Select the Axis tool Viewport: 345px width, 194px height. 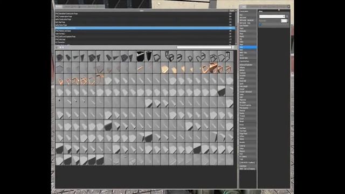(248, 15)
